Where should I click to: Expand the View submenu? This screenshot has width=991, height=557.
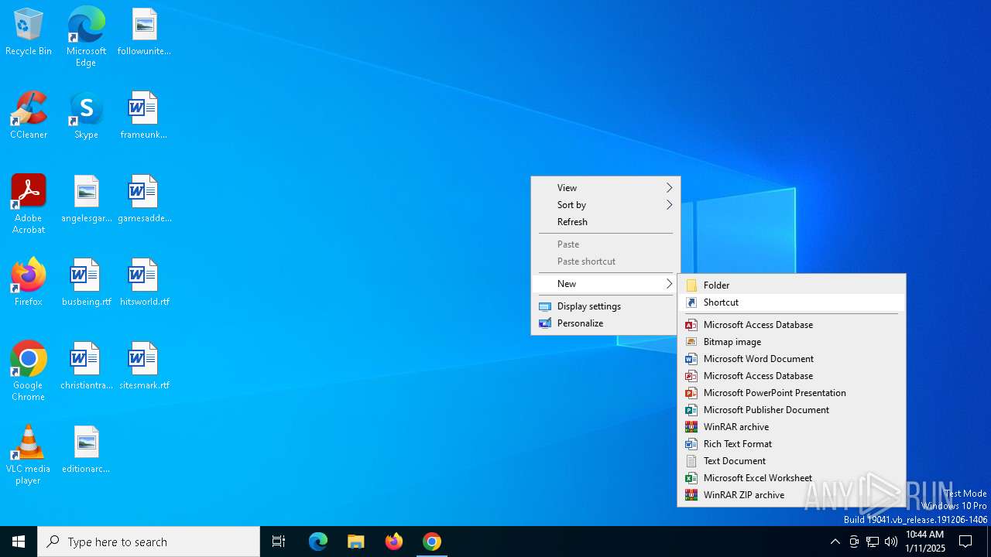point(605,188)
